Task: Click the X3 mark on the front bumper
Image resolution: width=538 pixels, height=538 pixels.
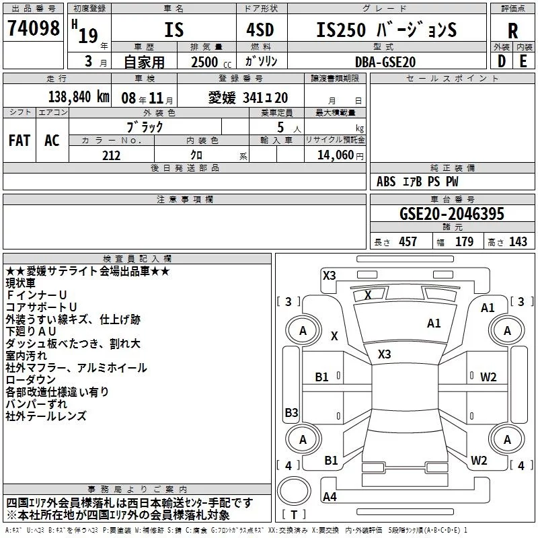Action: click(329, 276)
